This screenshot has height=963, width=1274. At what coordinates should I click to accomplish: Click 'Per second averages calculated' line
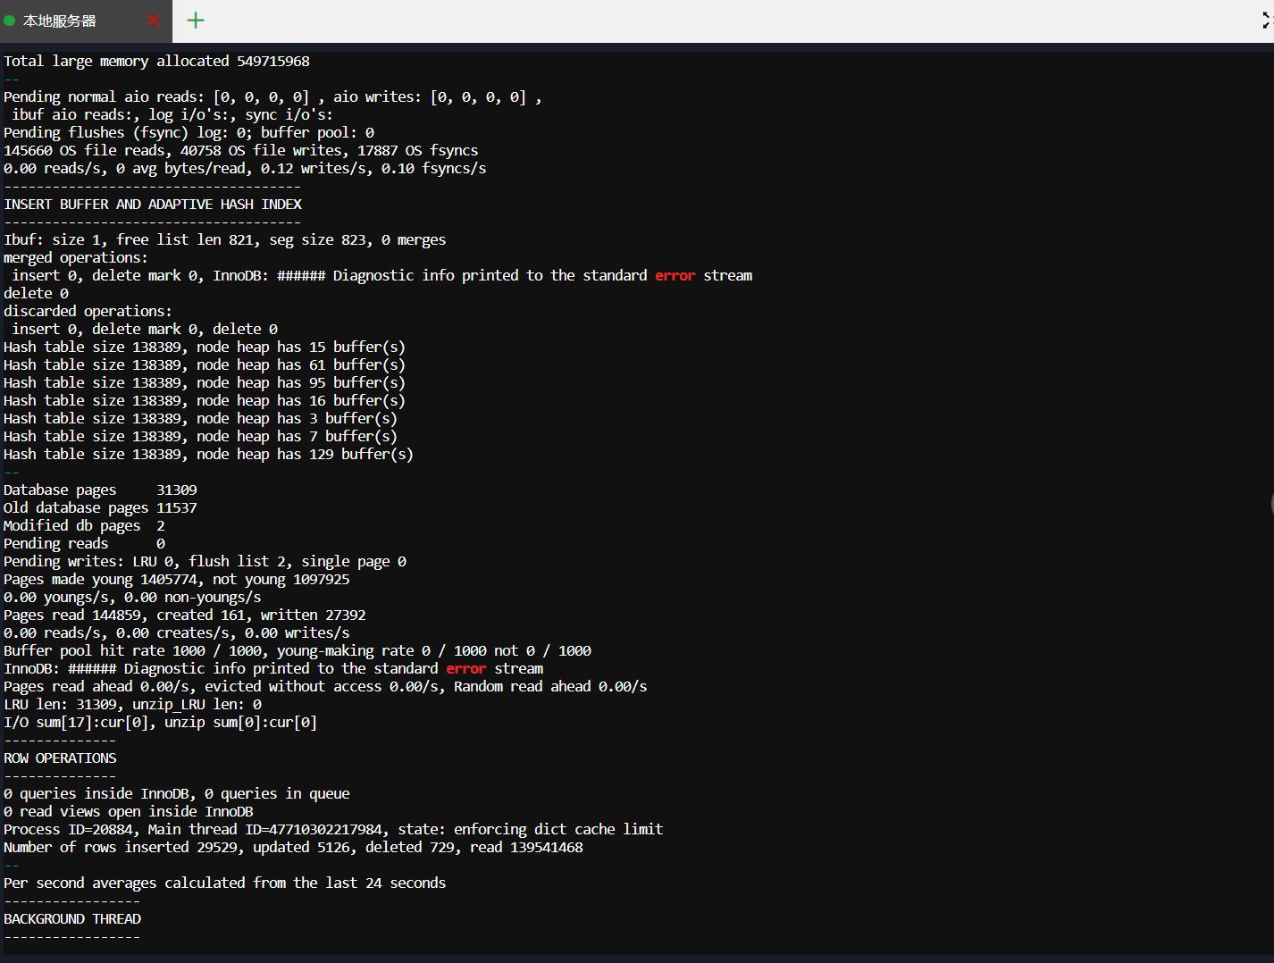(x=224, y=883)
